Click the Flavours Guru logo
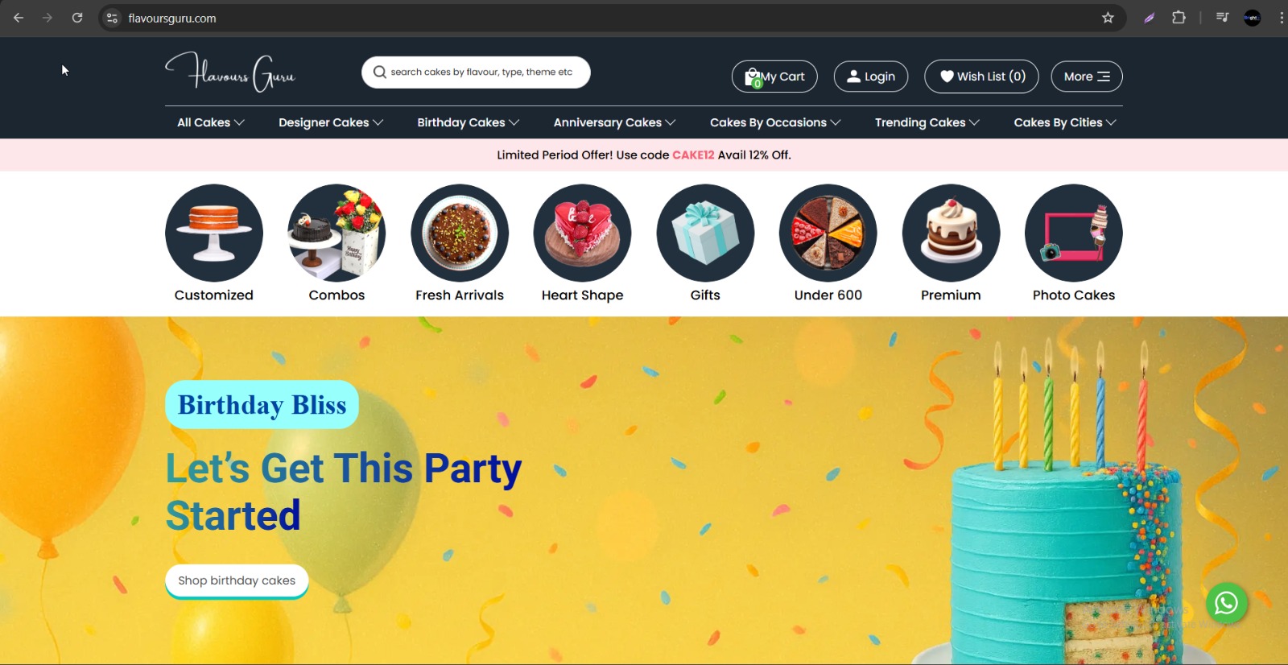 pos(230,72)
